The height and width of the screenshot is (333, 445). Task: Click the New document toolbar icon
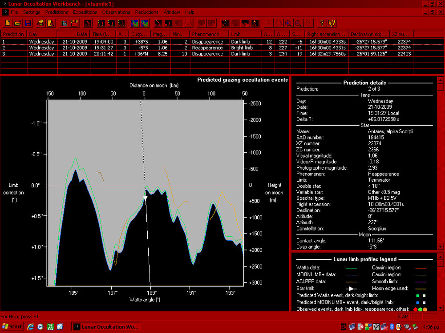8,23
